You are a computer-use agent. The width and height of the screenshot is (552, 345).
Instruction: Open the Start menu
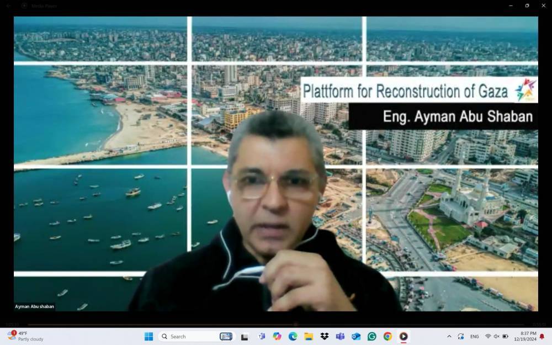click(148, 336)
